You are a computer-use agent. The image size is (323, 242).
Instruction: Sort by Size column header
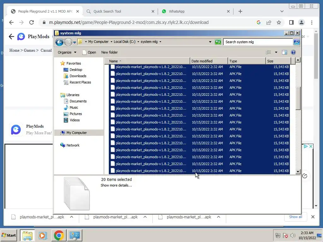278,61
